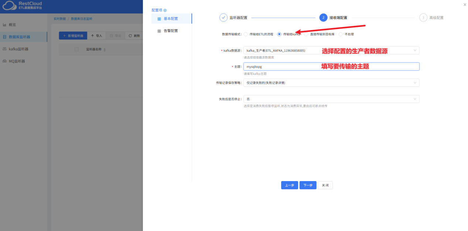Click the 新增监听器 button
The height and width of the screenshot is (231, 468).
(73, 35)
